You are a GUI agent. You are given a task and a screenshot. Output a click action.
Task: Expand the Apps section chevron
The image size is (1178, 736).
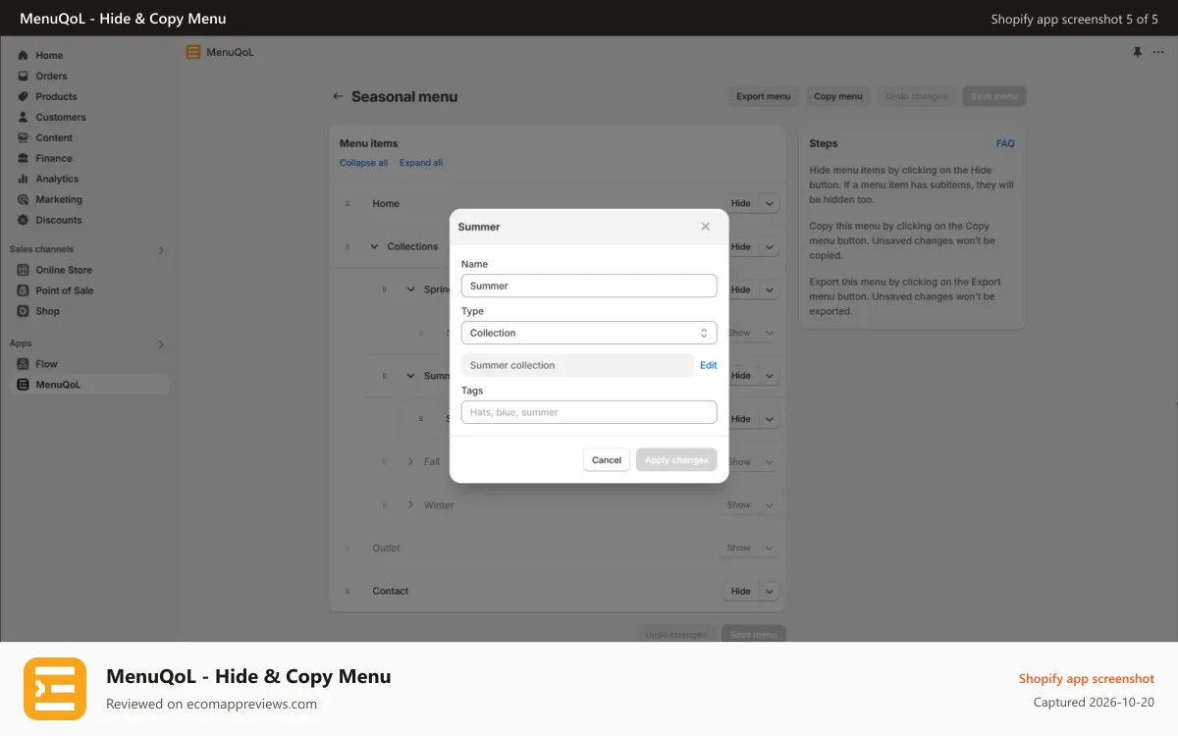coord(161,344)
